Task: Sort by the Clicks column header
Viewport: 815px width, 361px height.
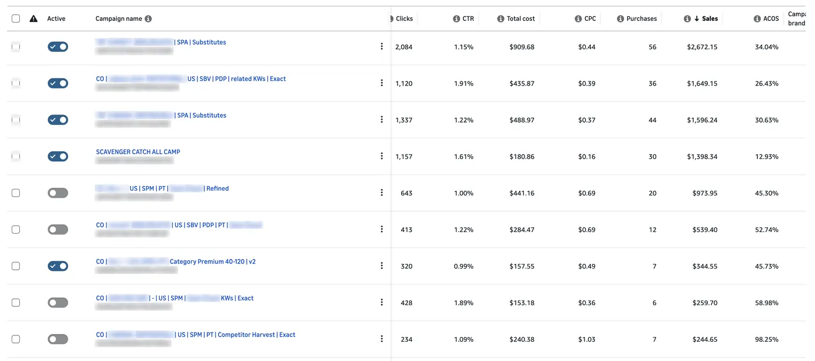Action: click(404, 19)
